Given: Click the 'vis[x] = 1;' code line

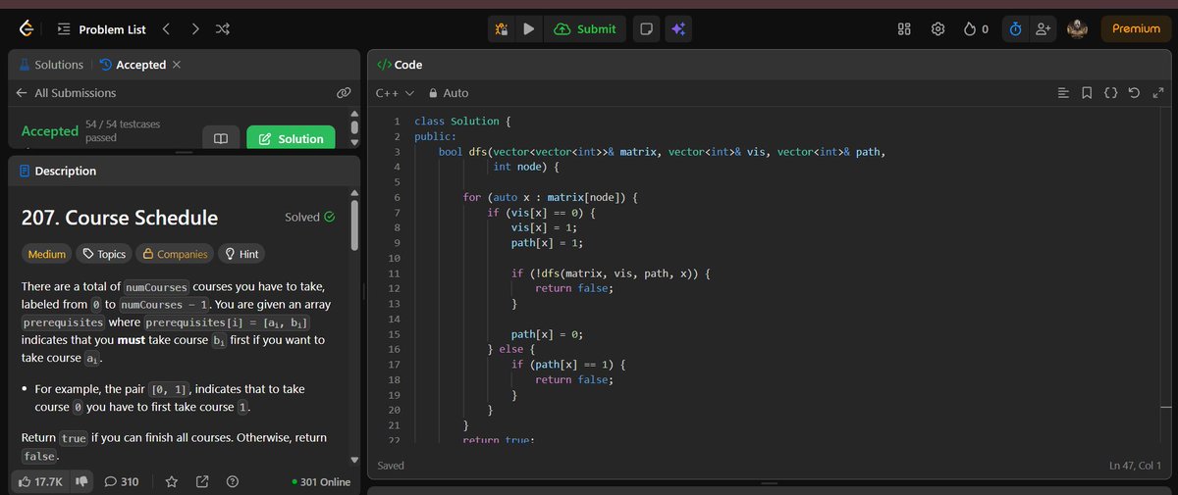Looking at the screenshot, I should point(545,227).
